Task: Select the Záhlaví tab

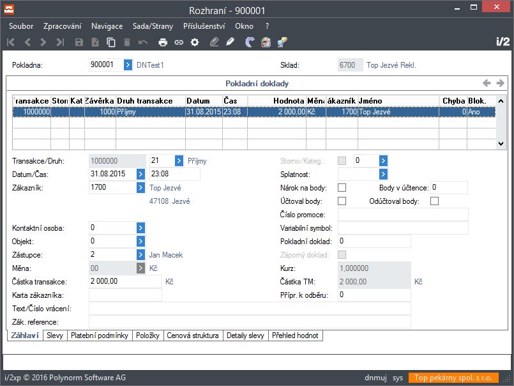Action: (25, 336)
